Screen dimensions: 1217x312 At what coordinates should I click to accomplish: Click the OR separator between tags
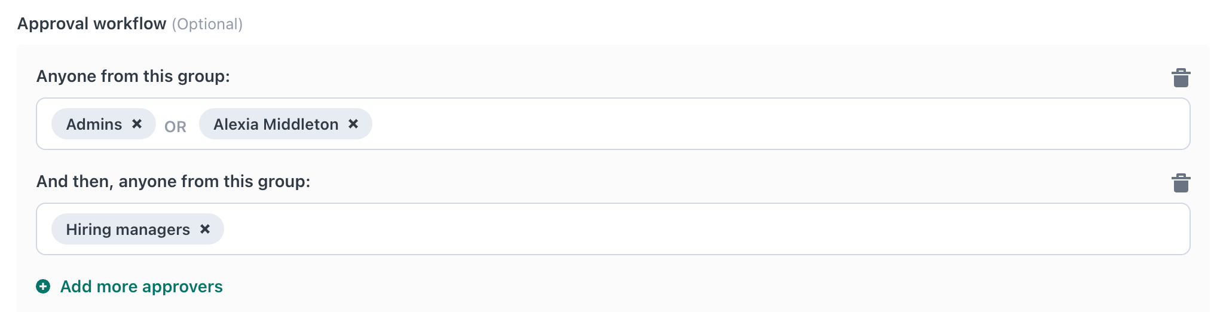click(x=175, y=127)
